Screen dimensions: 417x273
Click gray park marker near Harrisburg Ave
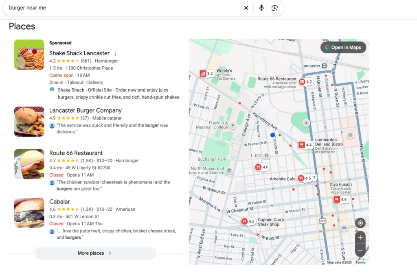pos(306,123)
